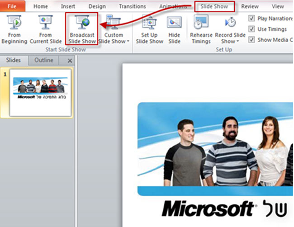294x227 pixels.
Task: Disable the Use Timings checkbox
Action: (x=252, y=29)
